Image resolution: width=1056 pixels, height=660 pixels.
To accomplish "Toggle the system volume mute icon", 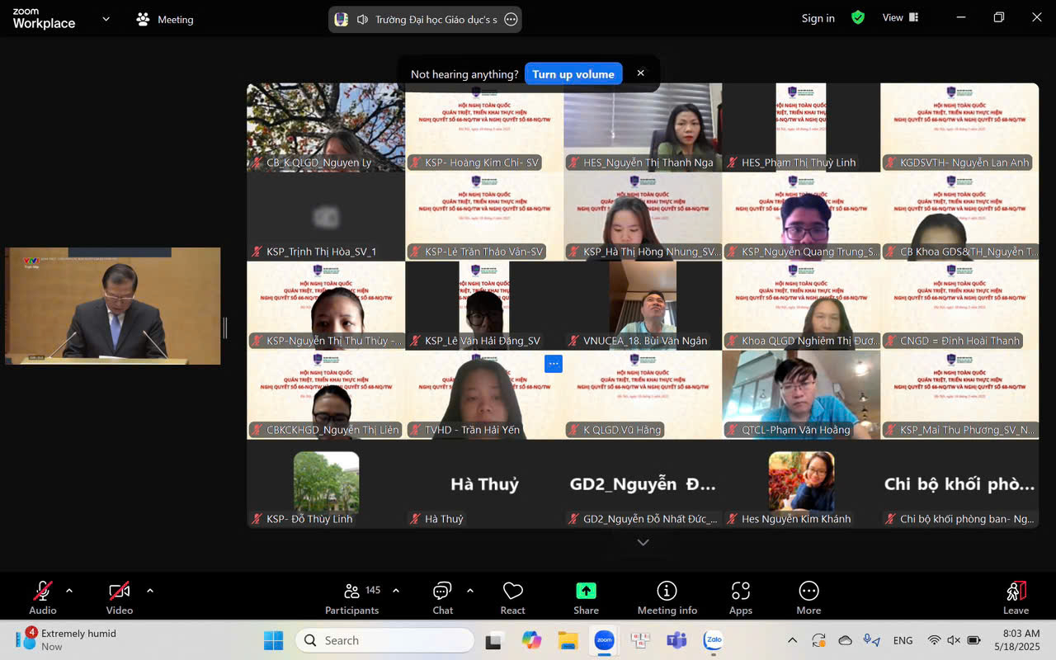I will (954, 640).
